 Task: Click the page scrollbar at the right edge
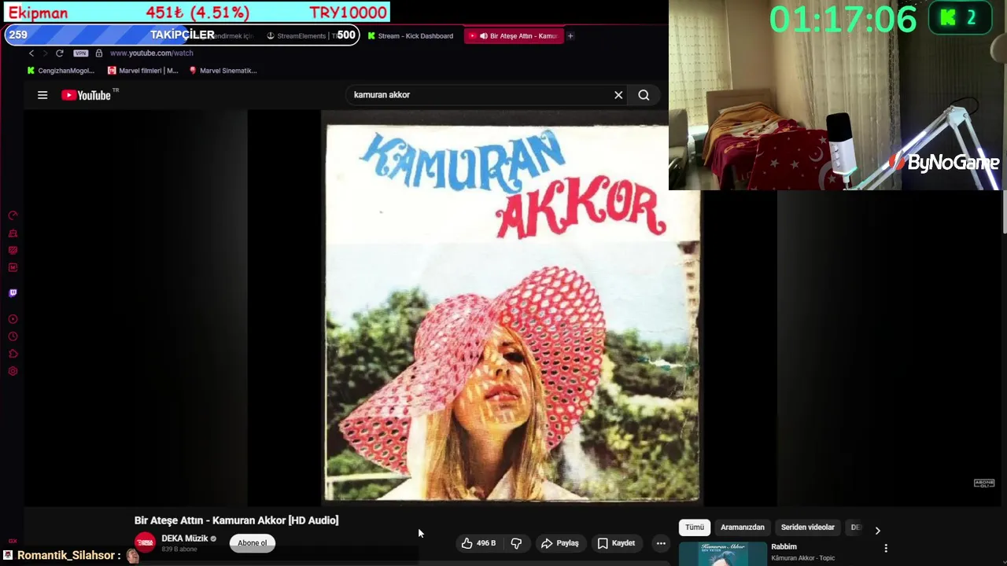click(x=1004, y=211)
